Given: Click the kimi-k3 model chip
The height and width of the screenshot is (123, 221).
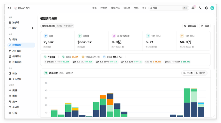Looking at the screenshot, I should 153,62.
